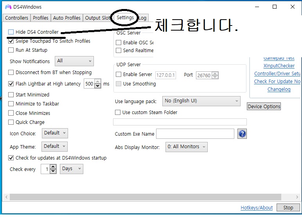Click Check For Update Now link

click(x=277, y=81)
